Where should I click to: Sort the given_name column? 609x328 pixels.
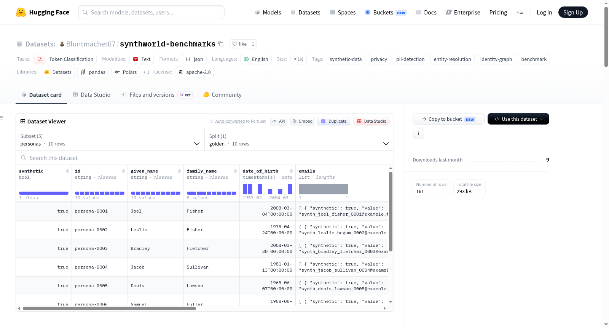[179, 171]
